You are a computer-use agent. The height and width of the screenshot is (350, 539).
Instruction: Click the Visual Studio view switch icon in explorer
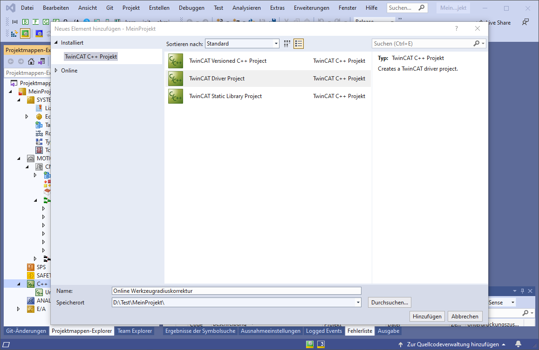tap(41, 61)
